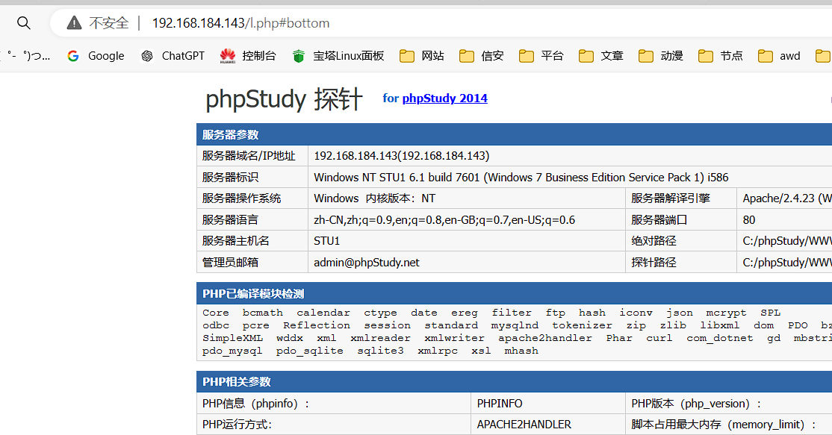Open the 节点 bookmark folder

tap(721, 56)
